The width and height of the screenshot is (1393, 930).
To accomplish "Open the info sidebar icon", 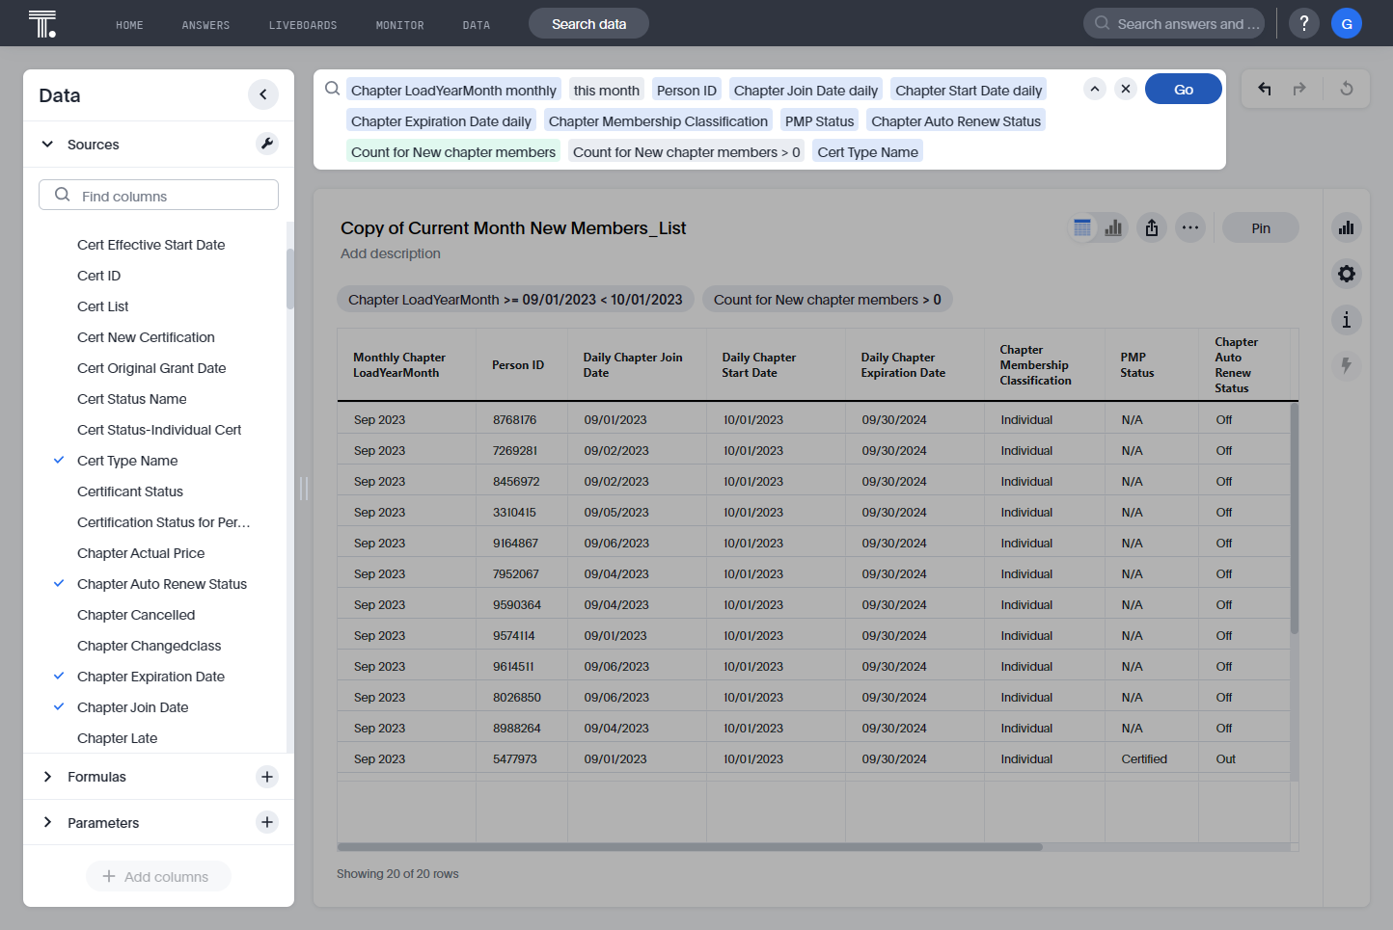I will coord(1347,320).
